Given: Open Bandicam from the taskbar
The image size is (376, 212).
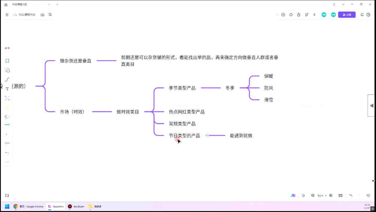Looking at the screenshot, I should tap(76, 206).
